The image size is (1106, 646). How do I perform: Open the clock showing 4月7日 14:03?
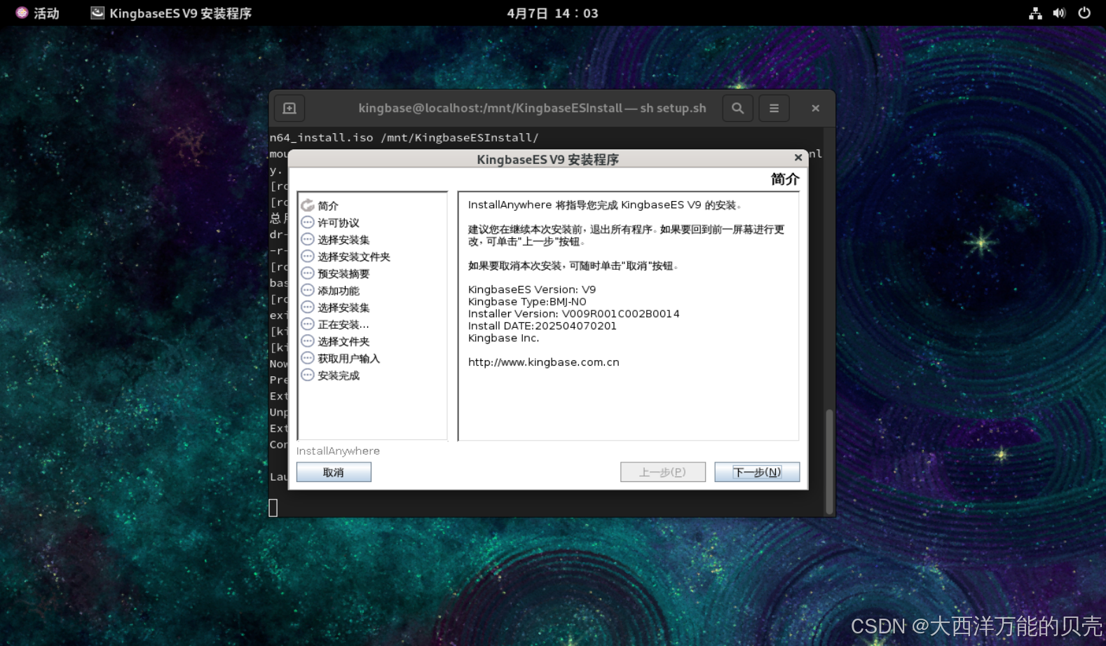(x=552, y=13)
